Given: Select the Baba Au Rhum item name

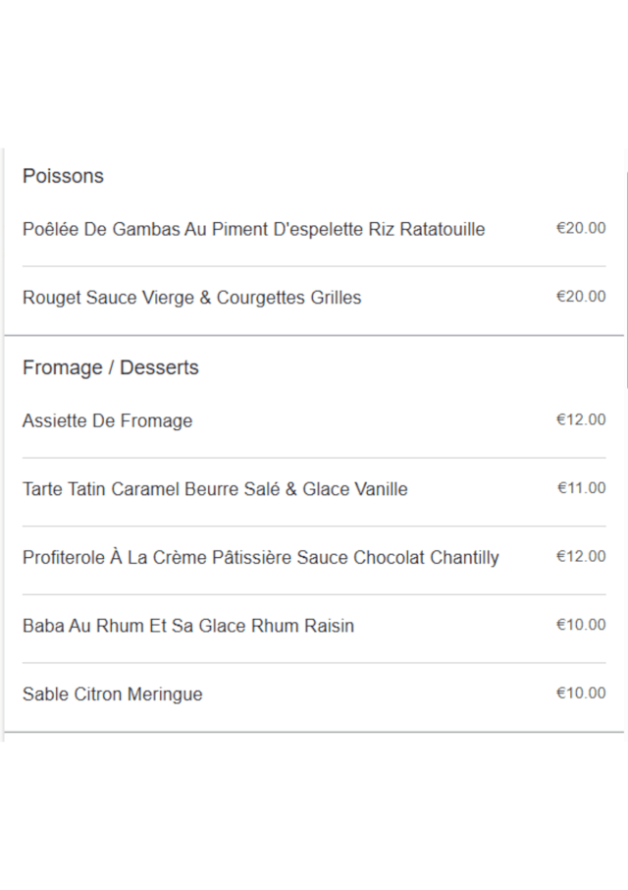Looking at the screenshot, I should point(187,626).
